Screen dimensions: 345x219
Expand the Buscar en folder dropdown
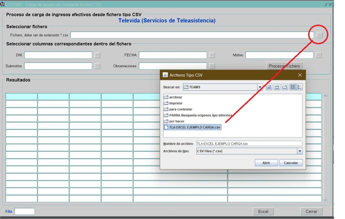point(260,87)
